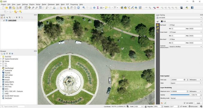This screenshot has height=108, width=203.
Task: Open the Processing menu
Action: pos(74,4)
